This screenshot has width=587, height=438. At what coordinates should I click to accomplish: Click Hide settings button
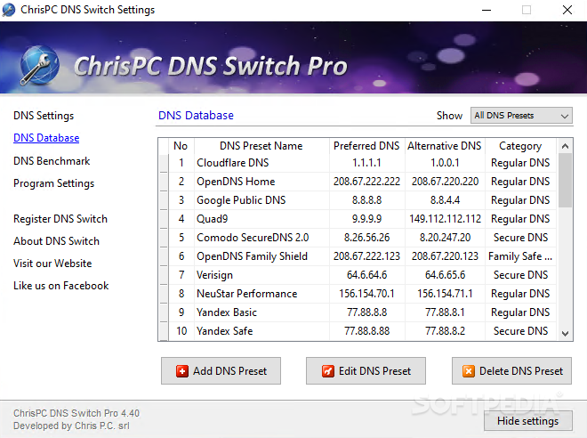tap(527, 421)
